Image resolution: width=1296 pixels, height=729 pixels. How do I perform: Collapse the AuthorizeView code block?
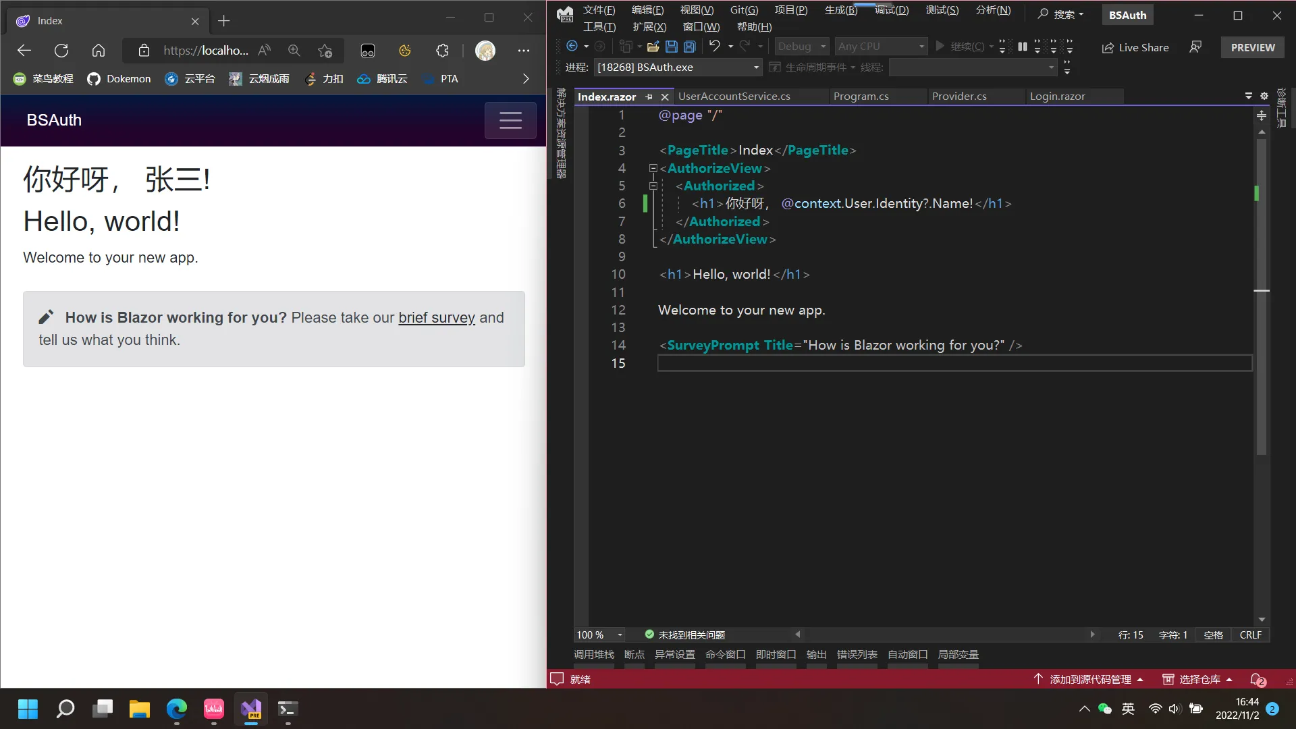(653, 168)
